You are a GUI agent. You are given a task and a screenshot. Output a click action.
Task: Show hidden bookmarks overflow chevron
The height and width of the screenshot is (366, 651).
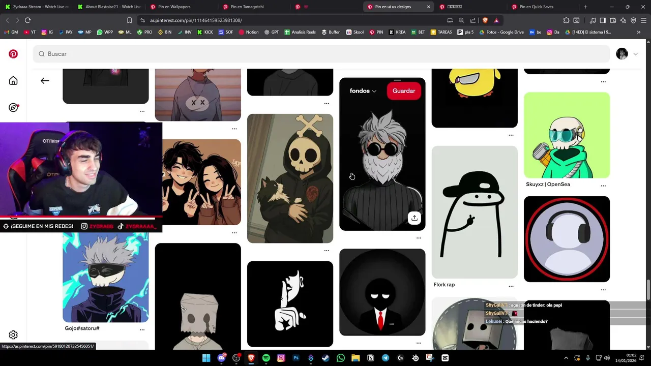(x=639, y=32)
